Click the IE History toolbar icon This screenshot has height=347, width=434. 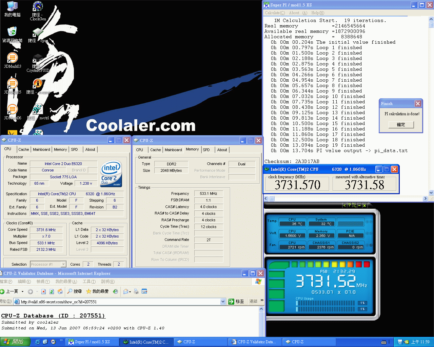116,291
